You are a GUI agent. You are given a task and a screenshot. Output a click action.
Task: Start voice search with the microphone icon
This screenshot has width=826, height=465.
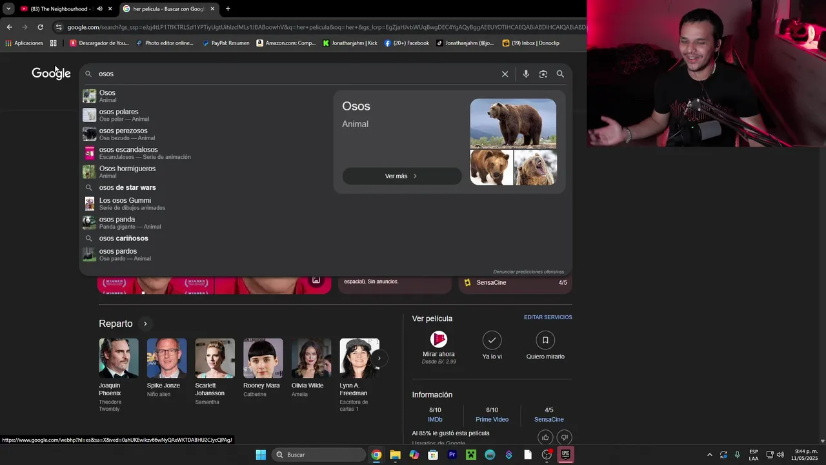tap(526, 74)
